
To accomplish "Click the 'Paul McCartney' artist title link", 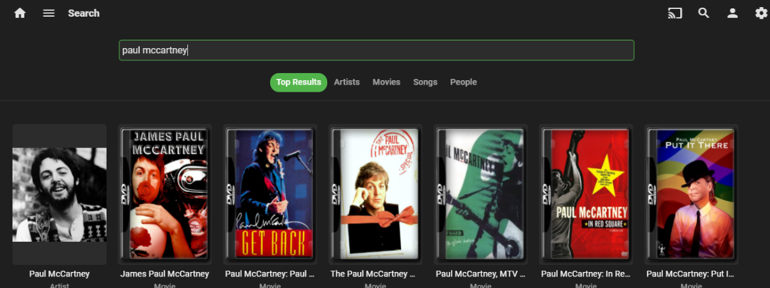I will point(60,274).
